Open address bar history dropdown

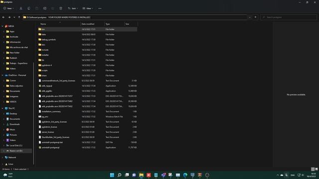coord(250,17)
